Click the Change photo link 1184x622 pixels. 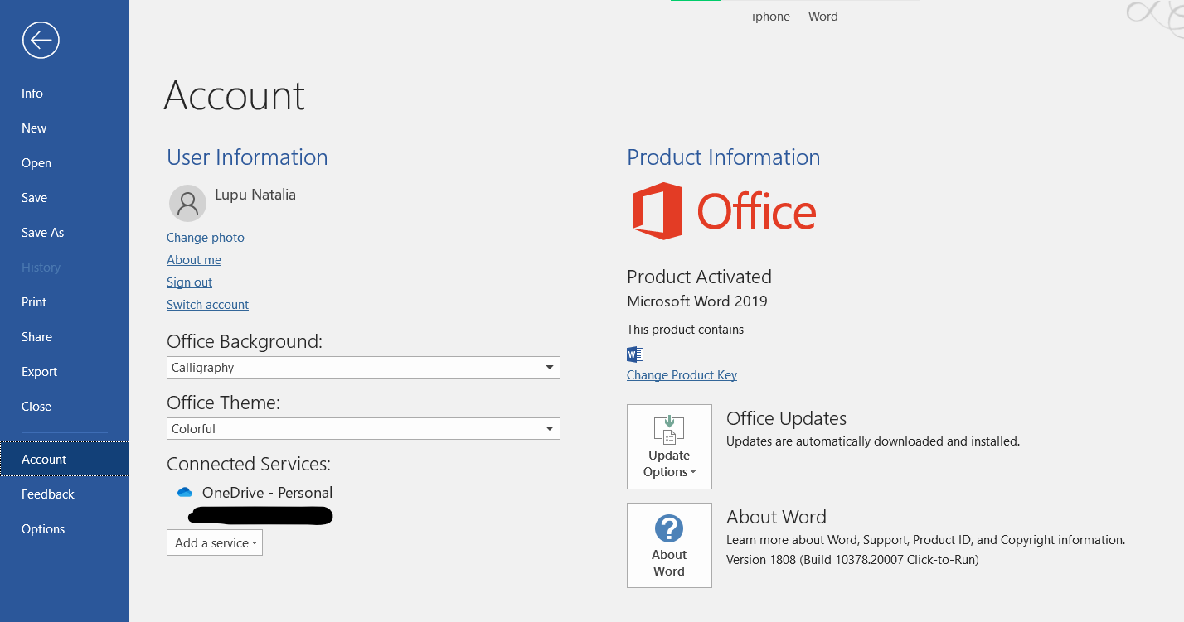point(206,238)
